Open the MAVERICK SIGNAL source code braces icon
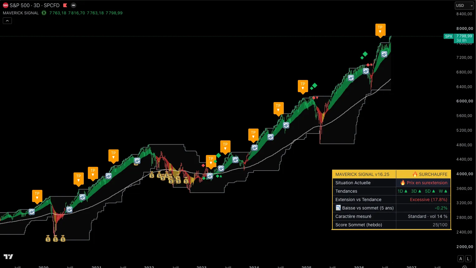Screen dimensions: 476x268 click(44, 13)
